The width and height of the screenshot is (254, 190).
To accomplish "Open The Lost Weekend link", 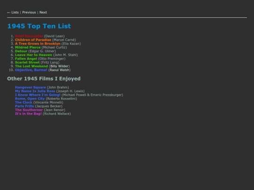I will 32,66.
